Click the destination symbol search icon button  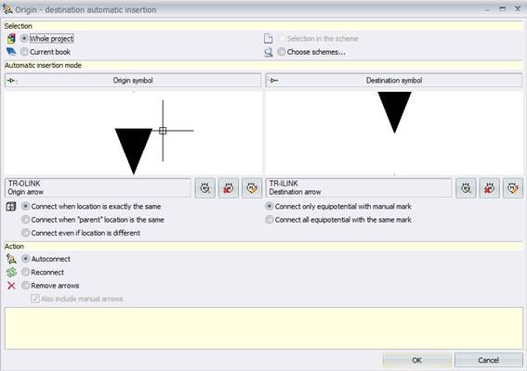tap(466, 188)
